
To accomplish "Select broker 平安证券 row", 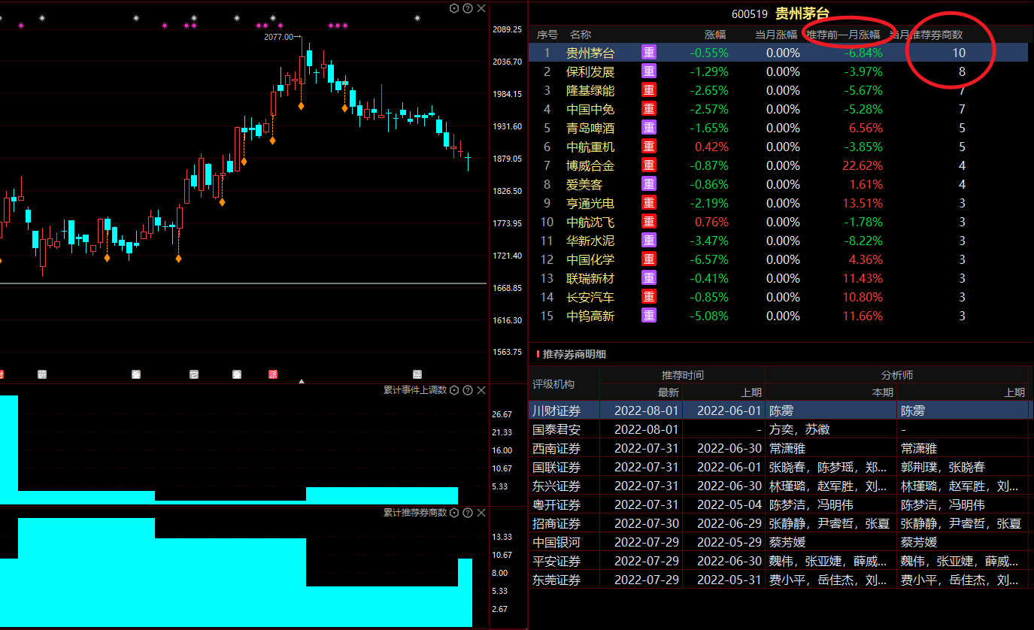I will click(x=781, y=561).
